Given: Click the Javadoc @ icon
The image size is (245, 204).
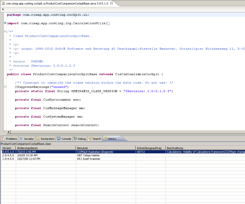Looking at the screenshot, I should pos(21,139).
